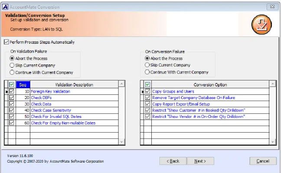Screen dimensions: 281x173
Task: Click the Conversion Option column header
Action: tap(210, 85)
